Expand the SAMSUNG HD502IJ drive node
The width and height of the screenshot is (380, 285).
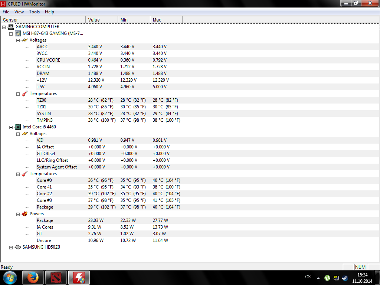click(11, 248)
